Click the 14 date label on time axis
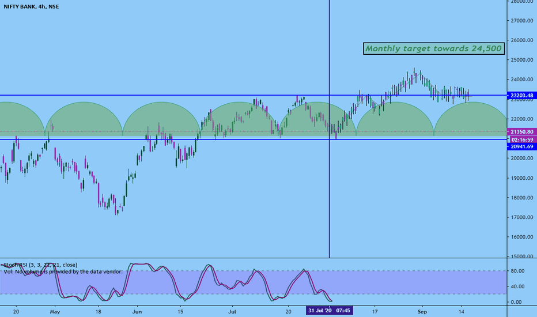Viewport: 537px width, 317px height. 462,311
